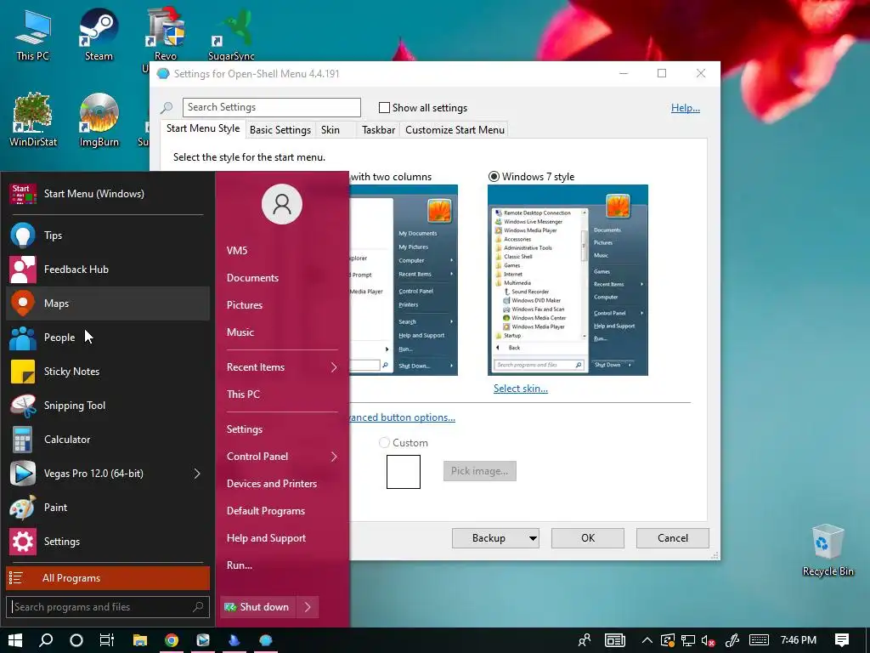Viewport: 870px width, 653px height.
Task: Open shutdown options arrow next to Shut down
Action: pyautogui.click(x=308, y=607)
